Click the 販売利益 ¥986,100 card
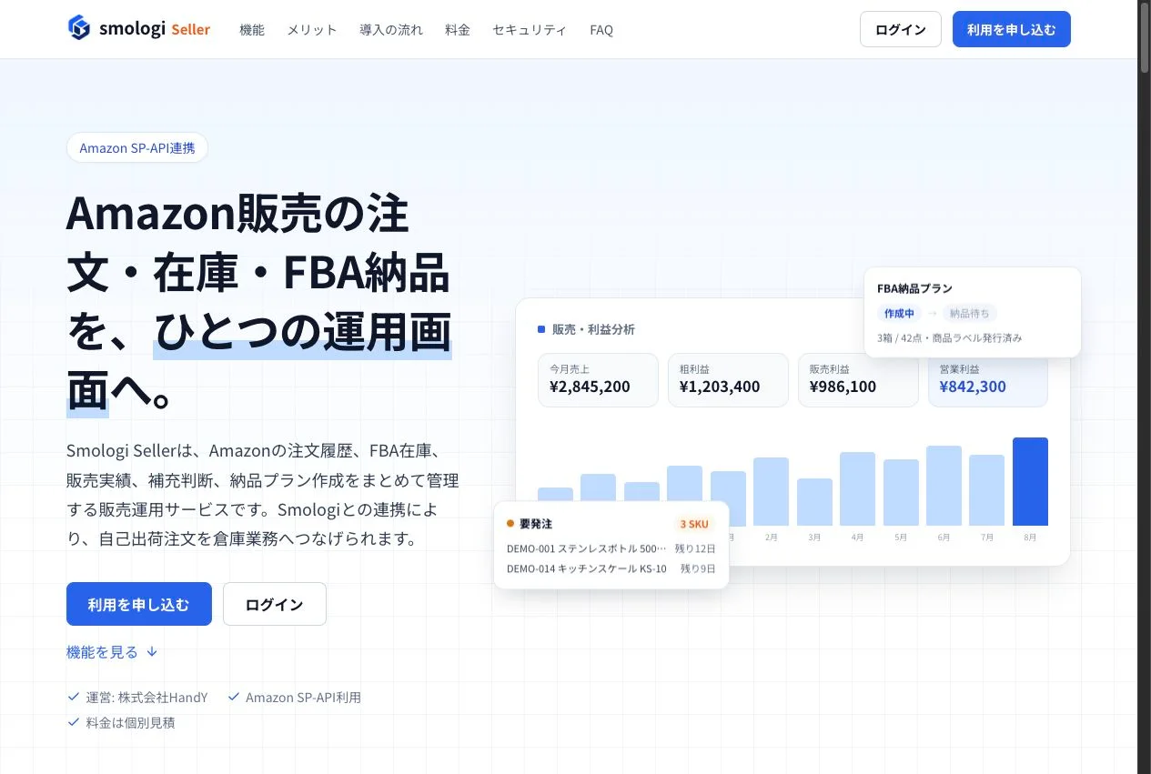 click(858, 379)
